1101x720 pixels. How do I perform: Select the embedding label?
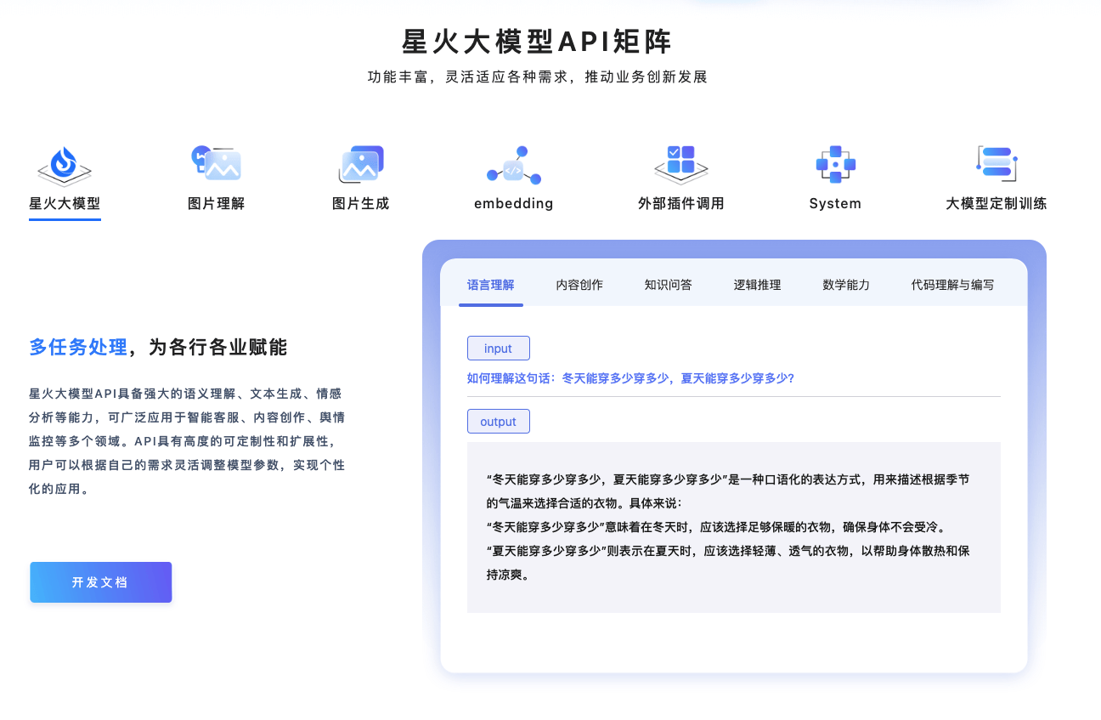tap(514, 204)
